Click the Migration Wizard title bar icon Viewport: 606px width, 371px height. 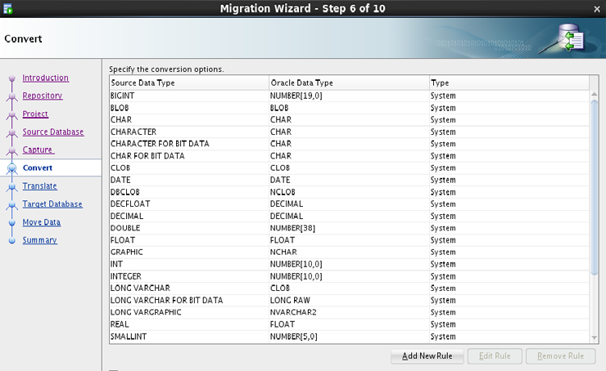pos(7,8)
